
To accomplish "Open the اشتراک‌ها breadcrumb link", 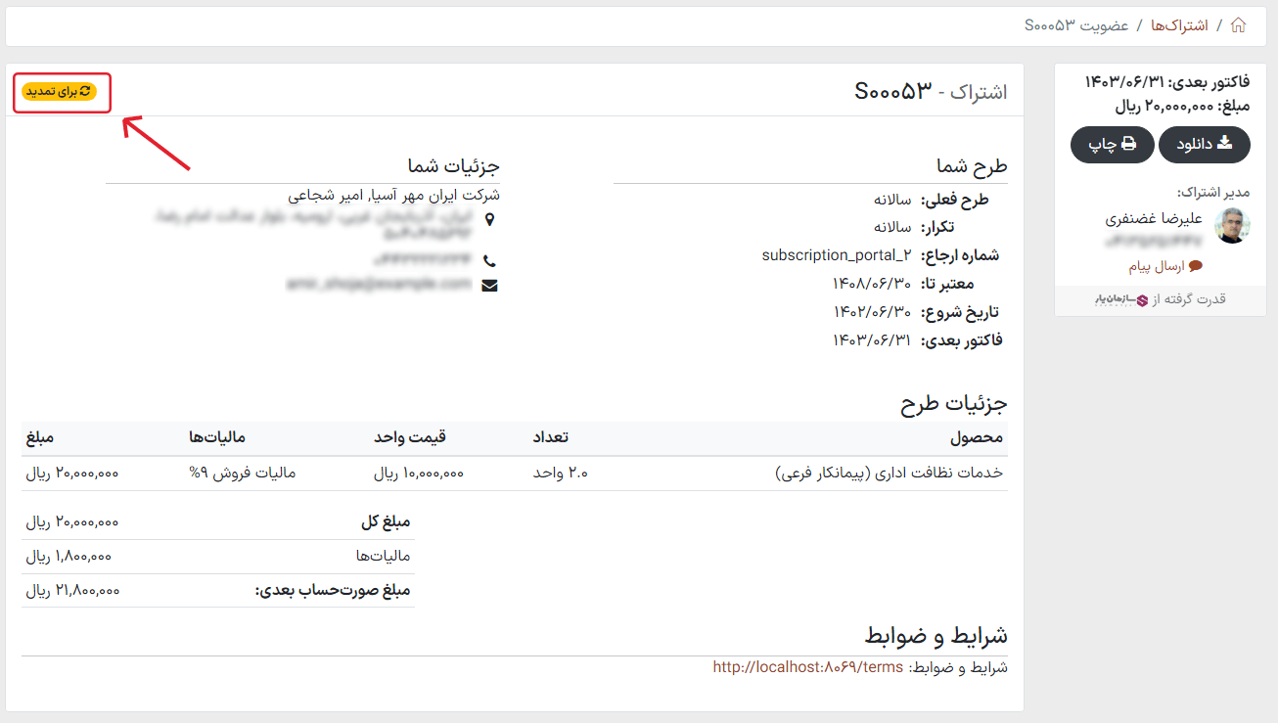I will 1182,26.
